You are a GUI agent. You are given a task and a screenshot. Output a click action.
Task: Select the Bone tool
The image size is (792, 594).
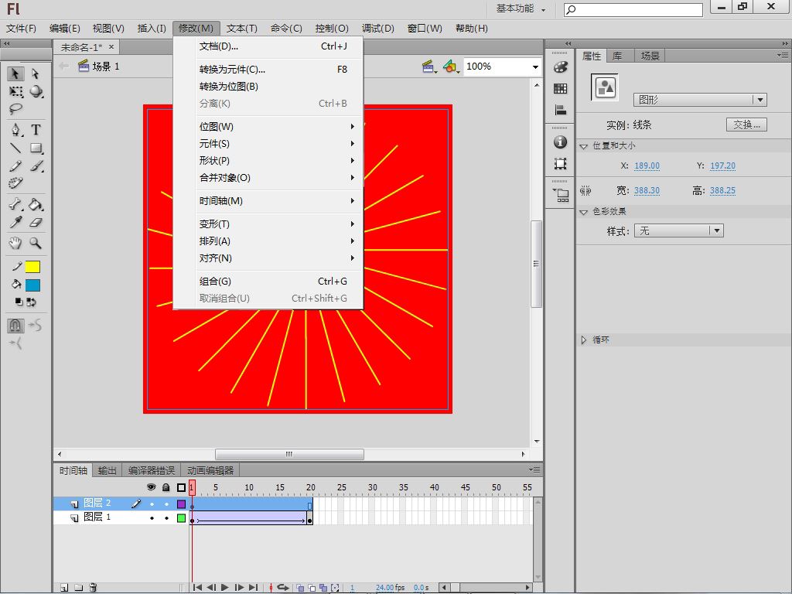click(15, 204)
